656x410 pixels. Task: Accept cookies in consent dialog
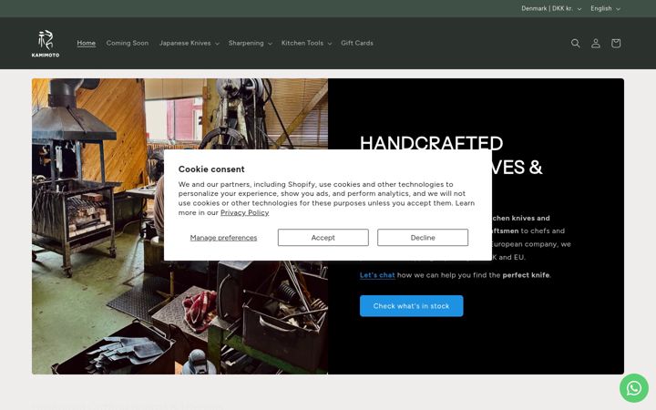point(323,237)
